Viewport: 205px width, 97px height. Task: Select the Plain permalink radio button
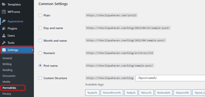click(40, 15)
